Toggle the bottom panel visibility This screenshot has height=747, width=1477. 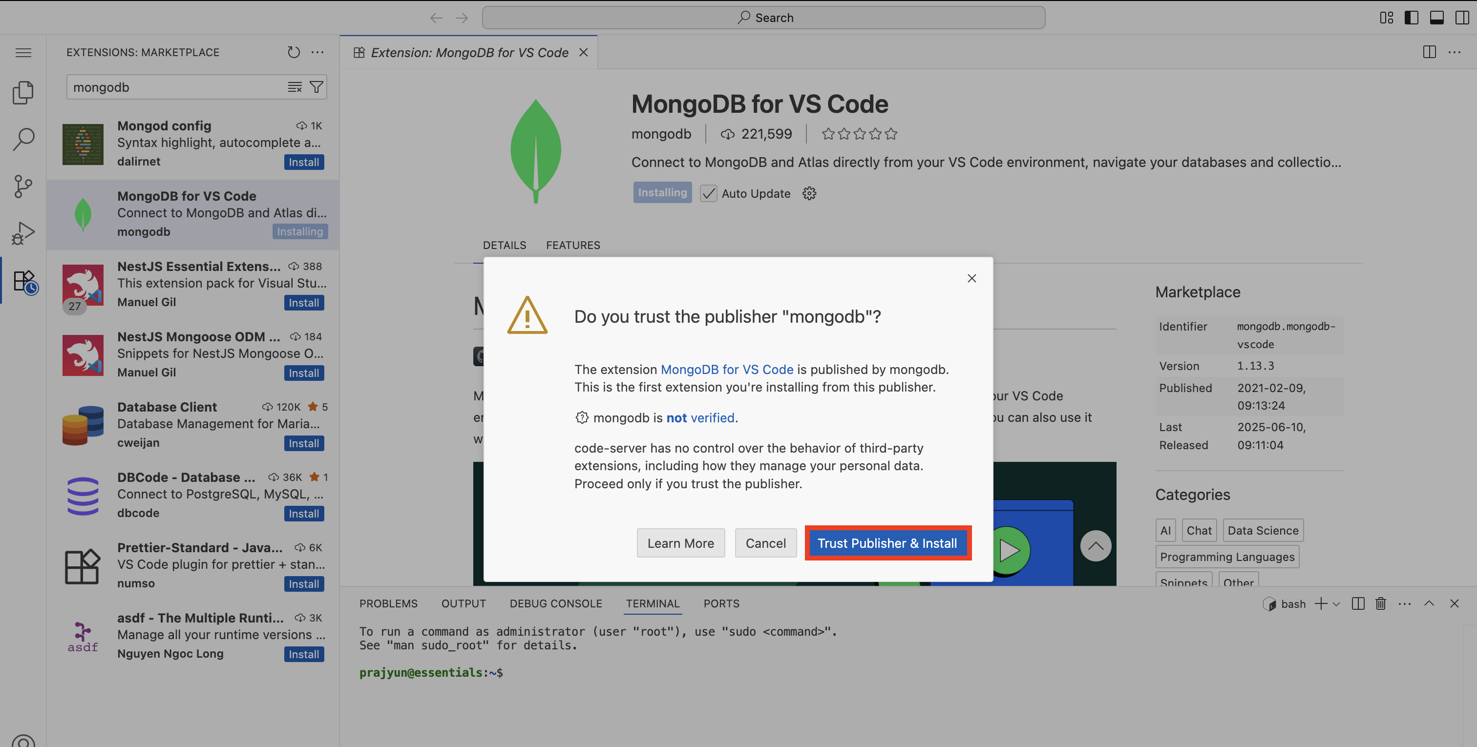[x=1436, y=18]
